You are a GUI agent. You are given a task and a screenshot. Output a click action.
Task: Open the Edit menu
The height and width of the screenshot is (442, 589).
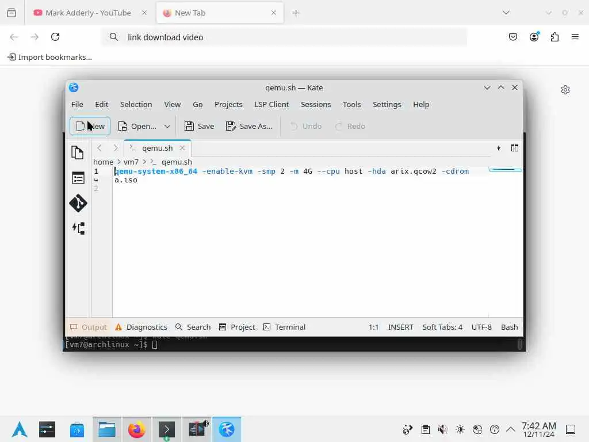click(x=101, y=105)
